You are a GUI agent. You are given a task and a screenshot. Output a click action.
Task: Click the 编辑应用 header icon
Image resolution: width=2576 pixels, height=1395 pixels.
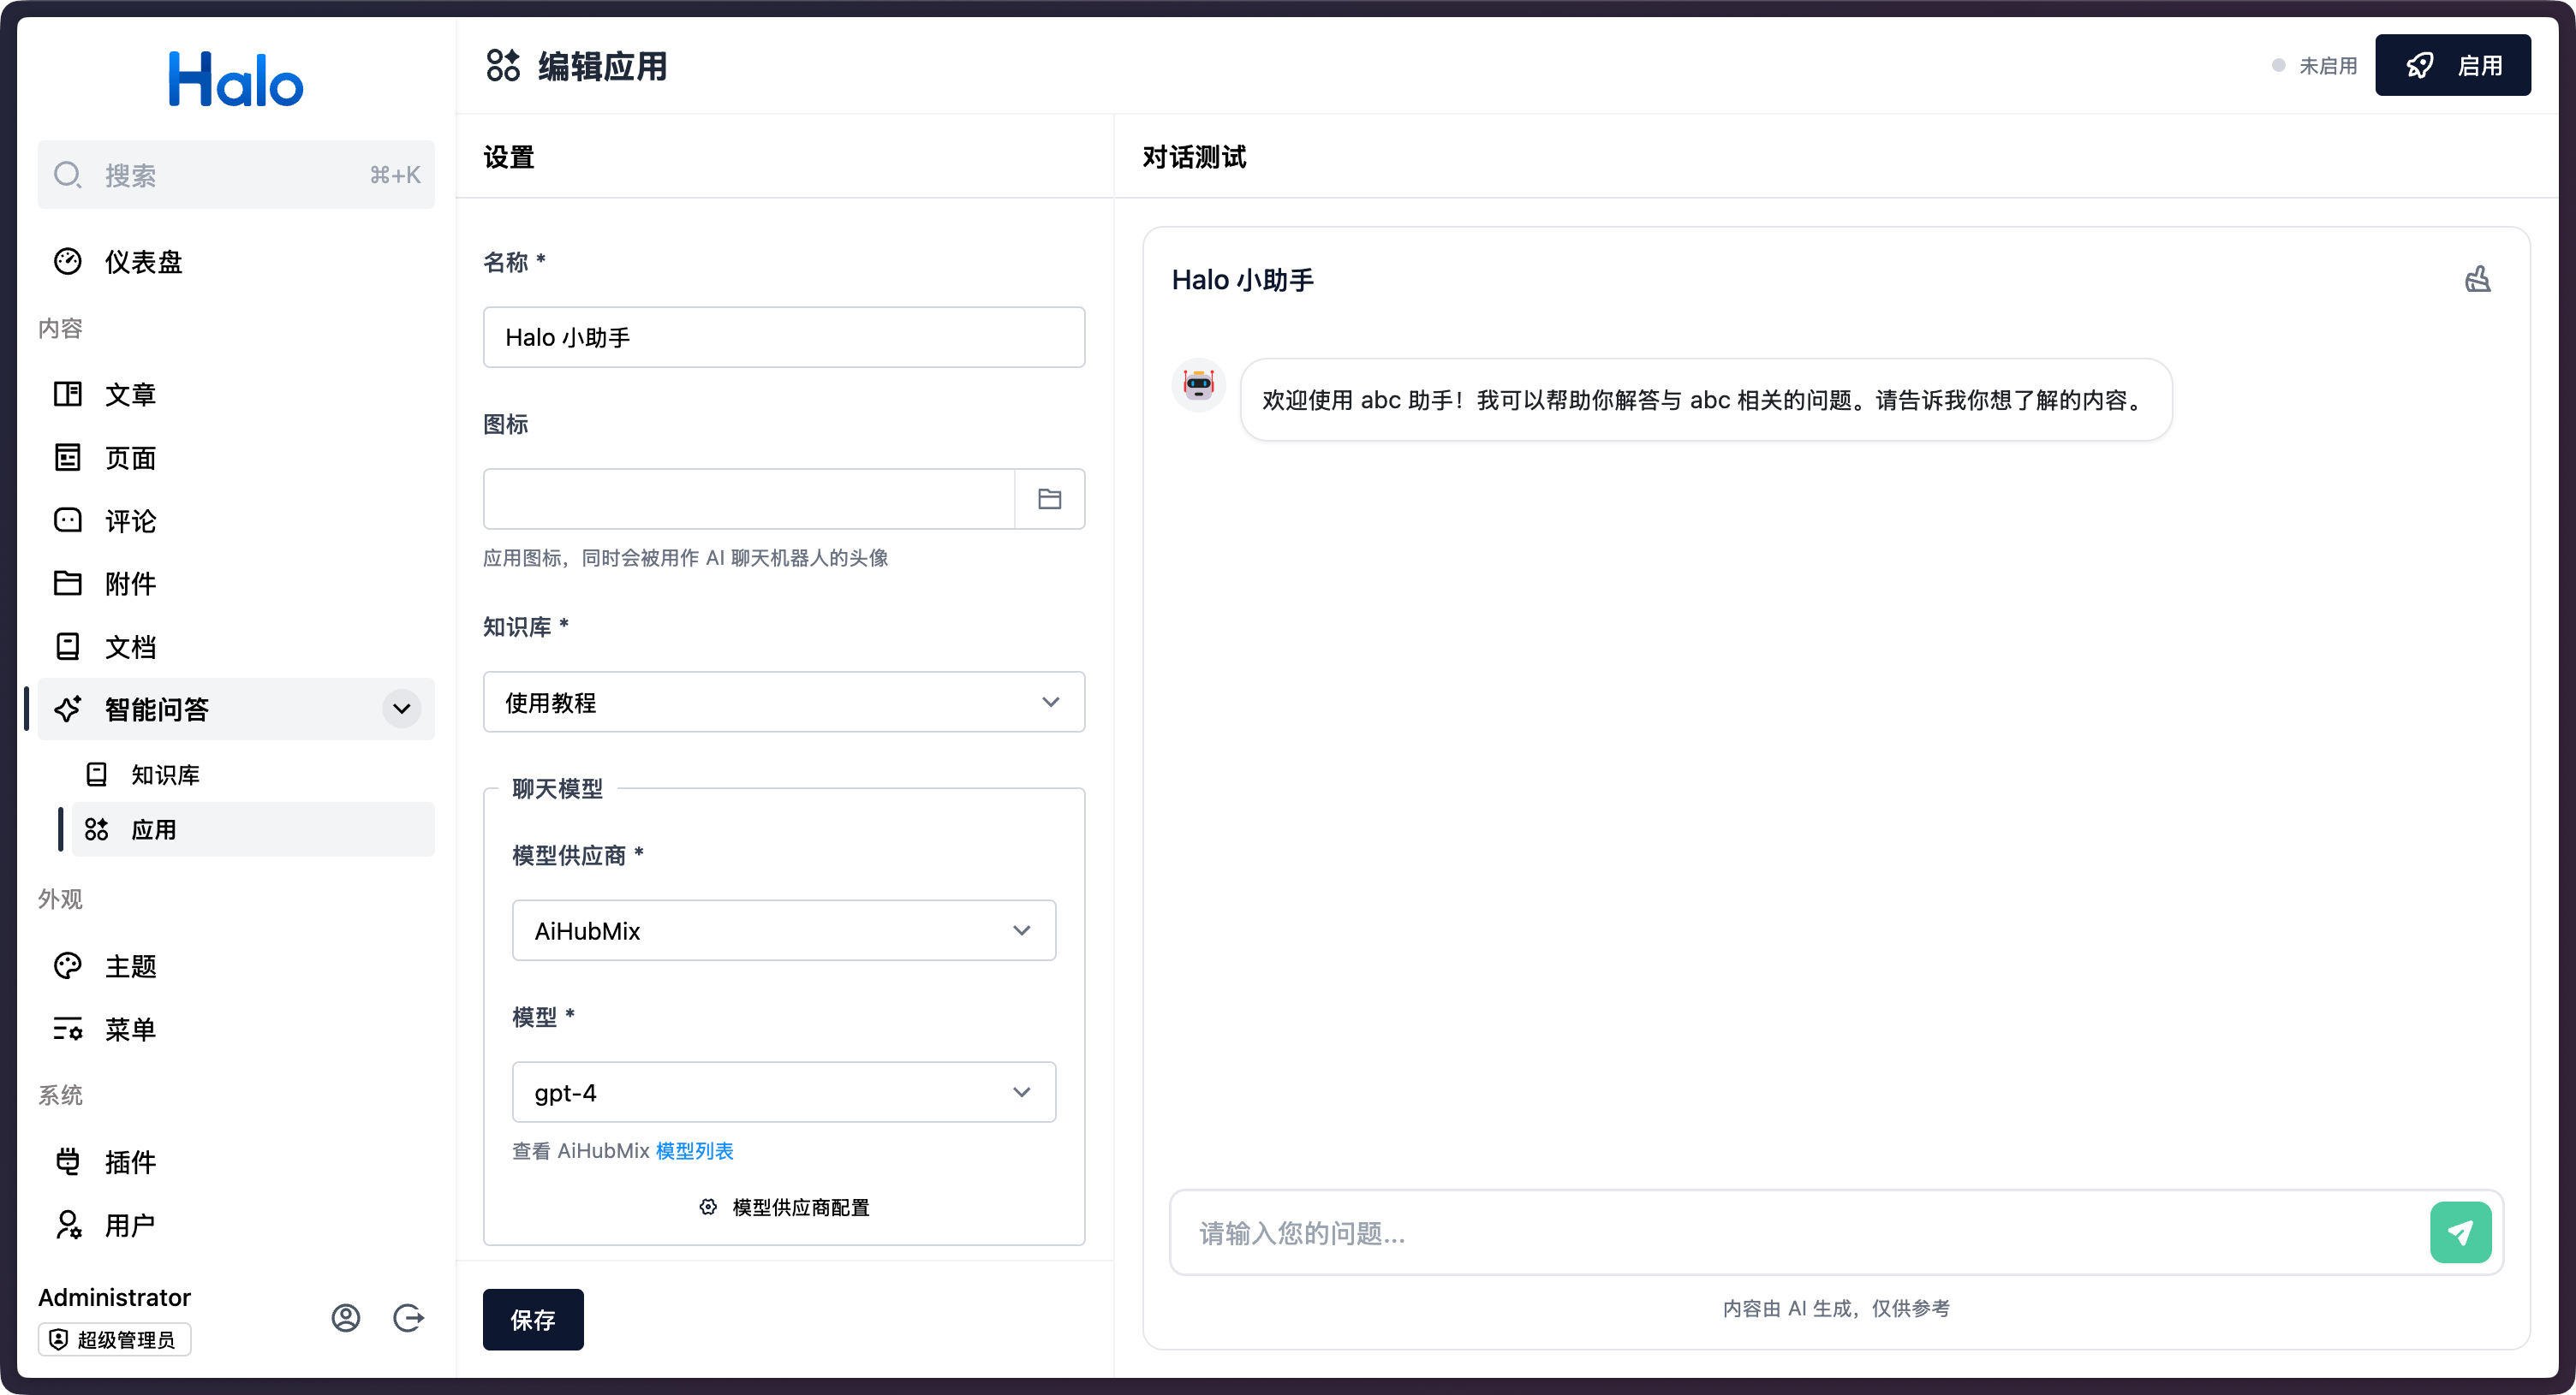click(x=503, y=66)
